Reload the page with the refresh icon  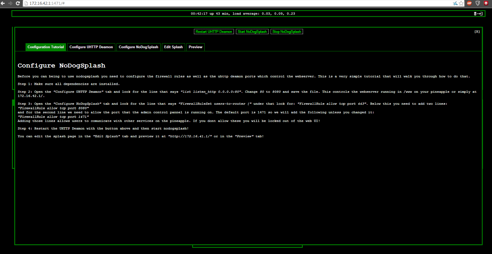point(18,3)
